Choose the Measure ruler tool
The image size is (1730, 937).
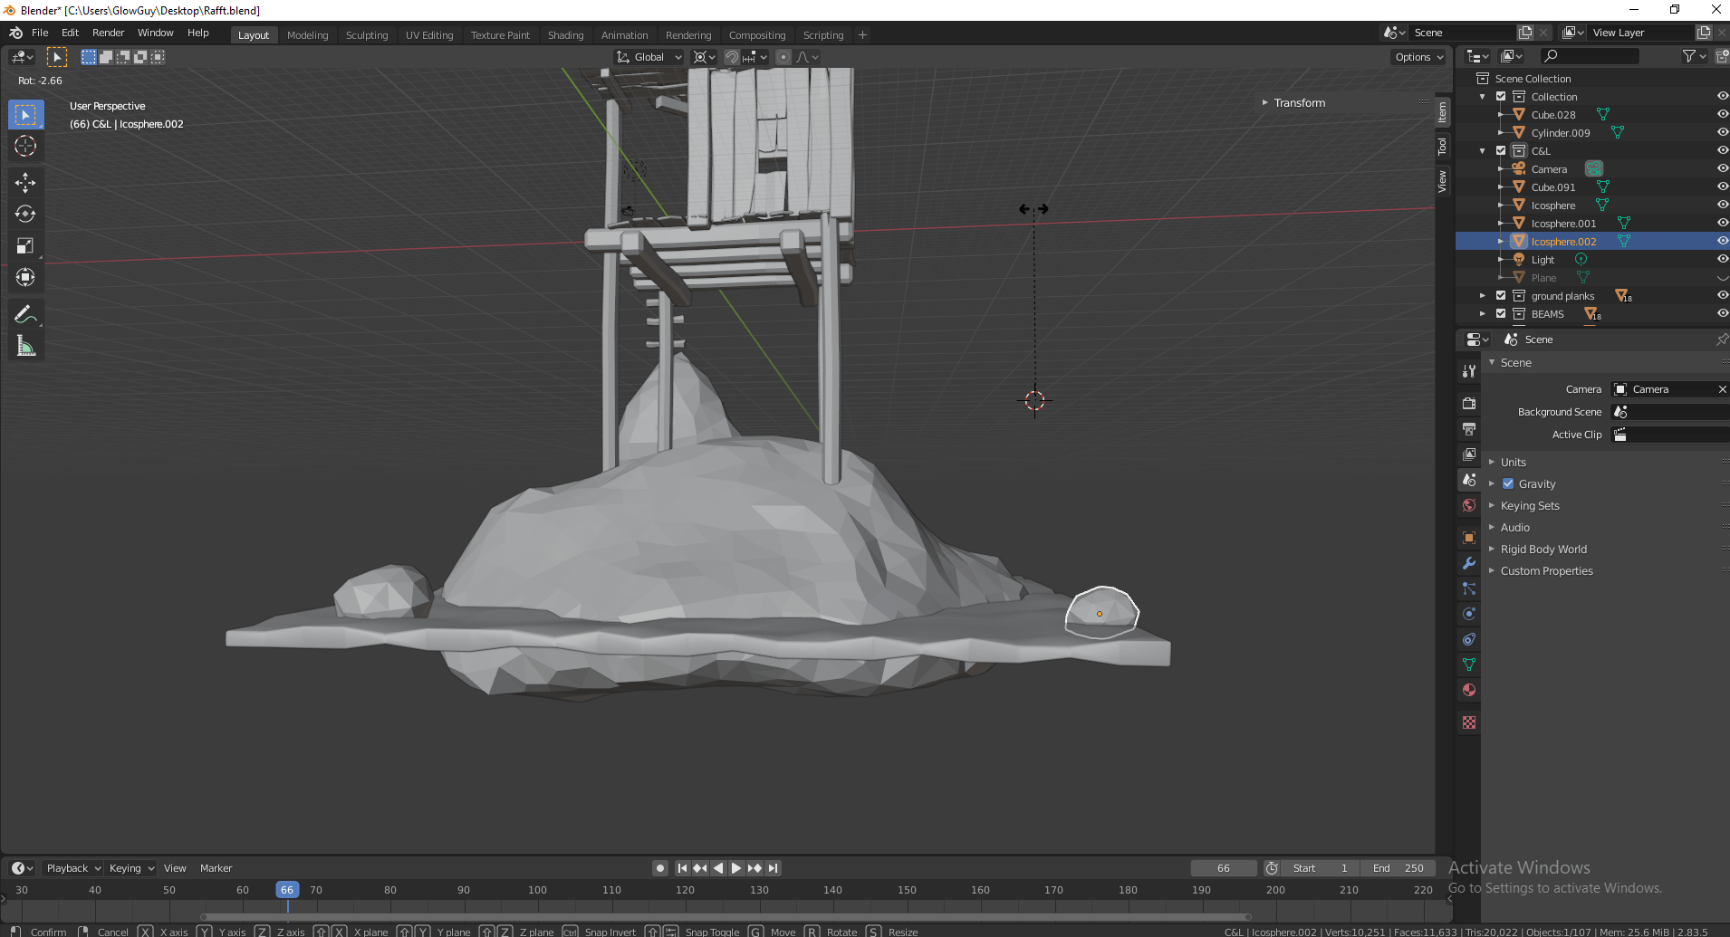click(25, 346)
